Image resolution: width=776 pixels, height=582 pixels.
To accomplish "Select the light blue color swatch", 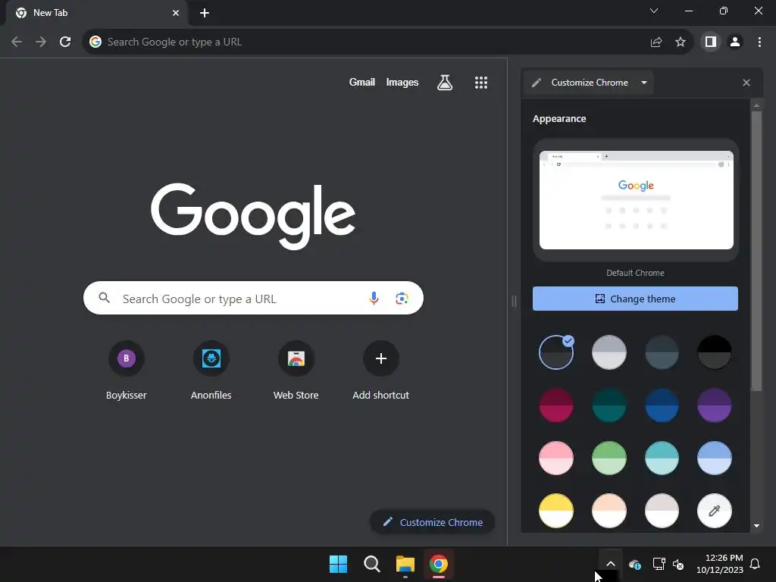I will (715, 458).
